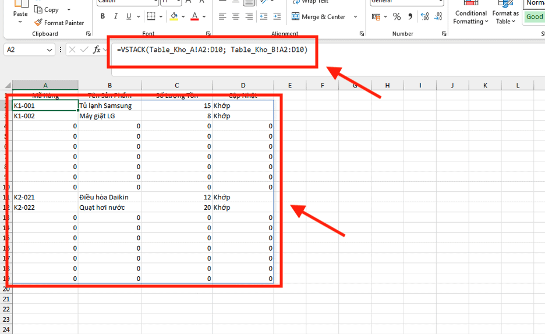
Task: Click into the VSTACK formula bar
Action: click(212, 50)
